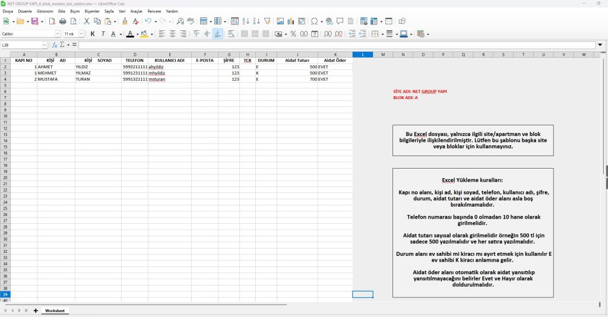Click the Format as Percent icon

[293, 34]
